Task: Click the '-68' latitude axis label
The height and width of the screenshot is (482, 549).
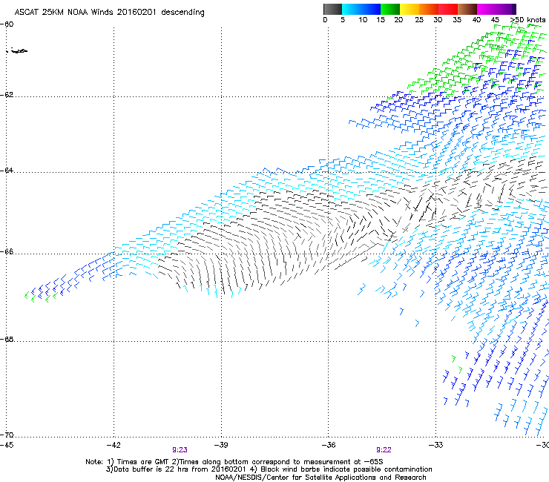Action: (7, 340)
